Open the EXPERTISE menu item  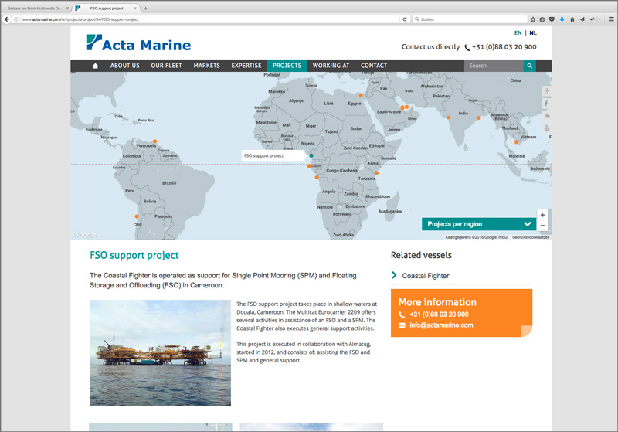click(246, 66)
